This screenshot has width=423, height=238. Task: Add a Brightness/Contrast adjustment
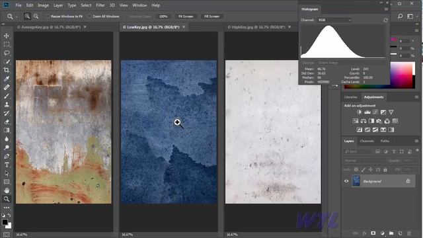click(x=359, y=112)
